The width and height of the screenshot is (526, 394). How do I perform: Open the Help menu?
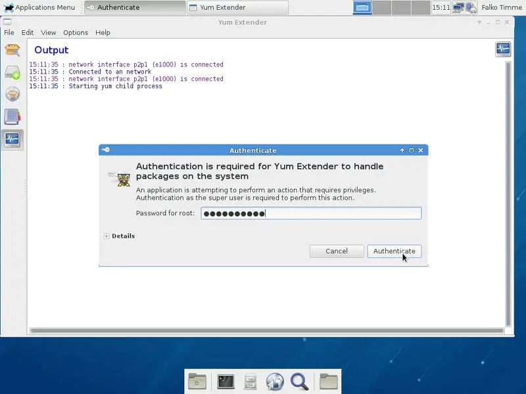point(103,32)
